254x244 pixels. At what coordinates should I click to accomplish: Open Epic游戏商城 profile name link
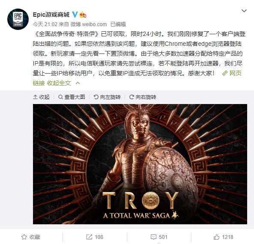[51, 15]
